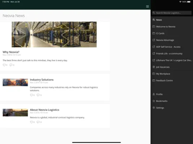
Task: Click the ADP Self Service external link icon
Action: point(154,47)
